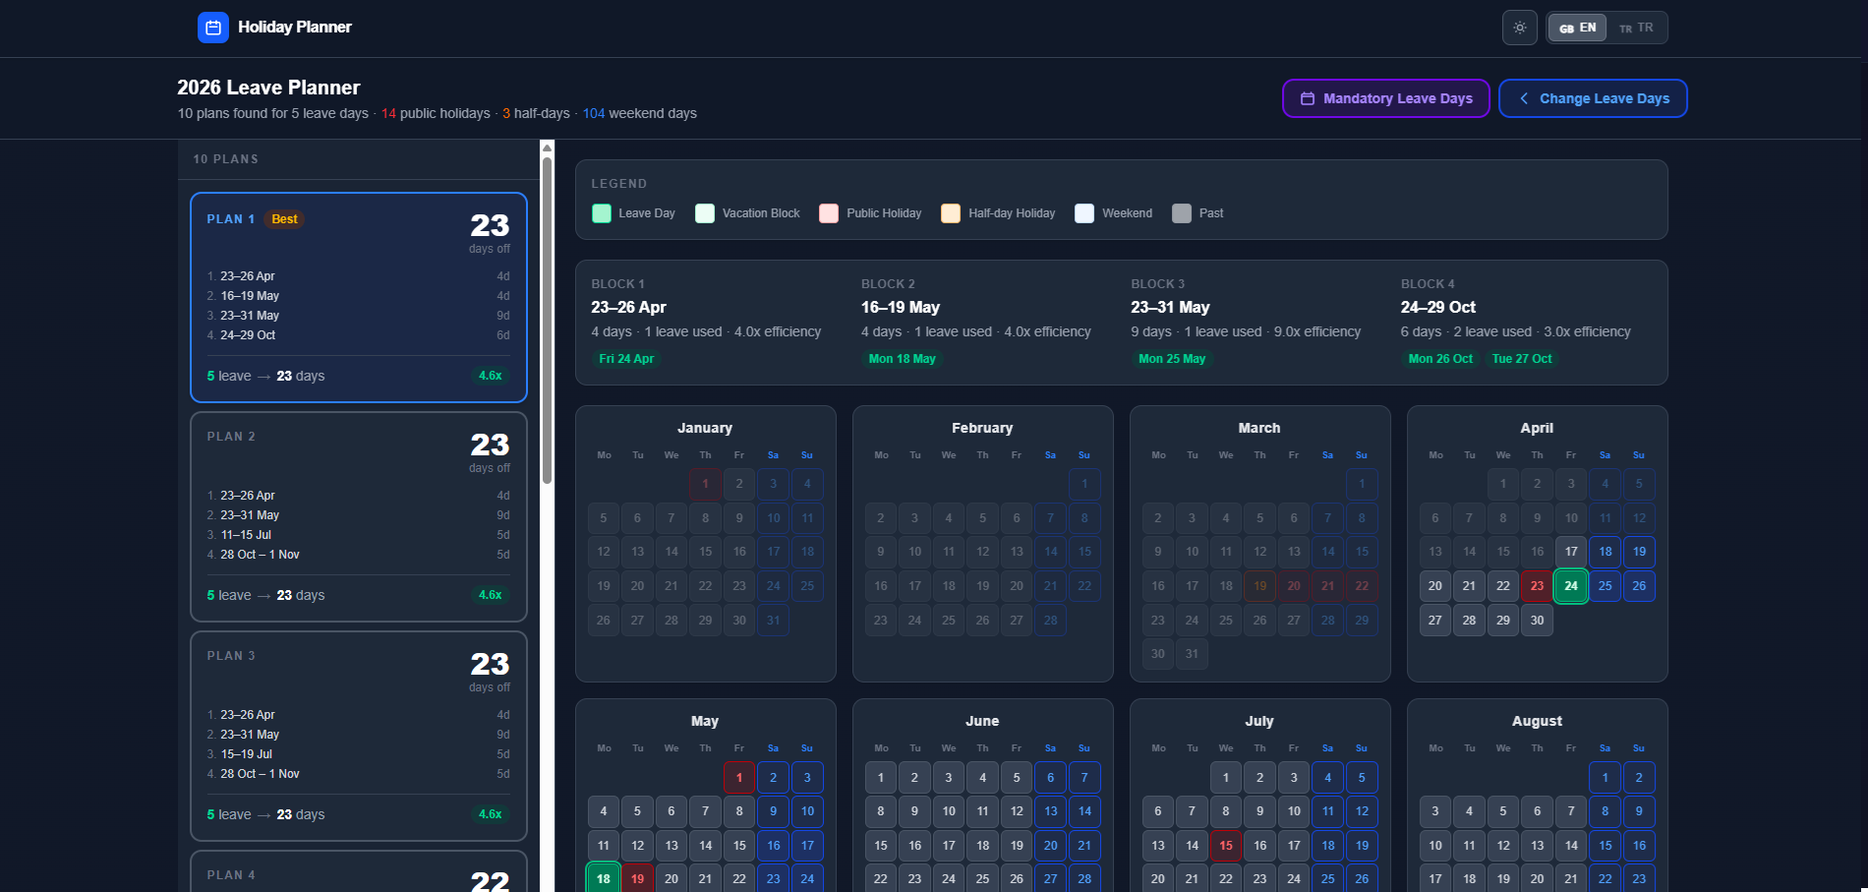Click the GB flag icon beside EN
The width and height of the screenshot is (1868, 892).
1566,28
